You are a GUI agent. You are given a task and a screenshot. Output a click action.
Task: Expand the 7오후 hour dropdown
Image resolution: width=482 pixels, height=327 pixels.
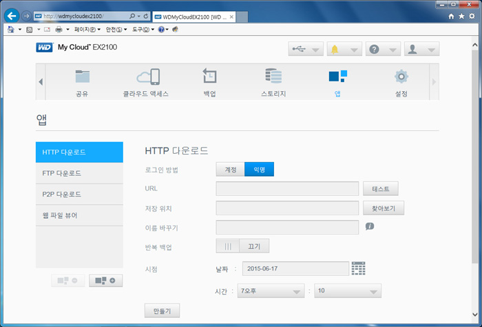[x=271, y=290]
